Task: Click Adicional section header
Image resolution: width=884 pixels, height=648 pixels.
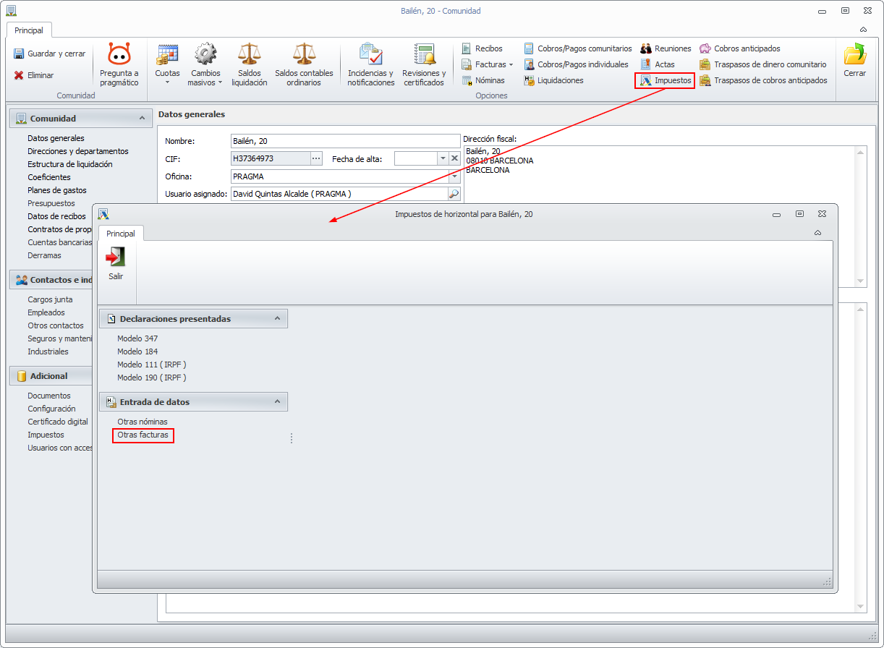Action: coord(49,376)
